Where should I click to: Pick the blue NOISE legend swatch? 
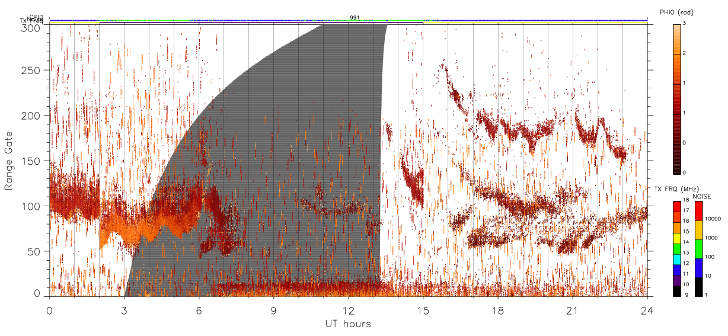(699, 268)
